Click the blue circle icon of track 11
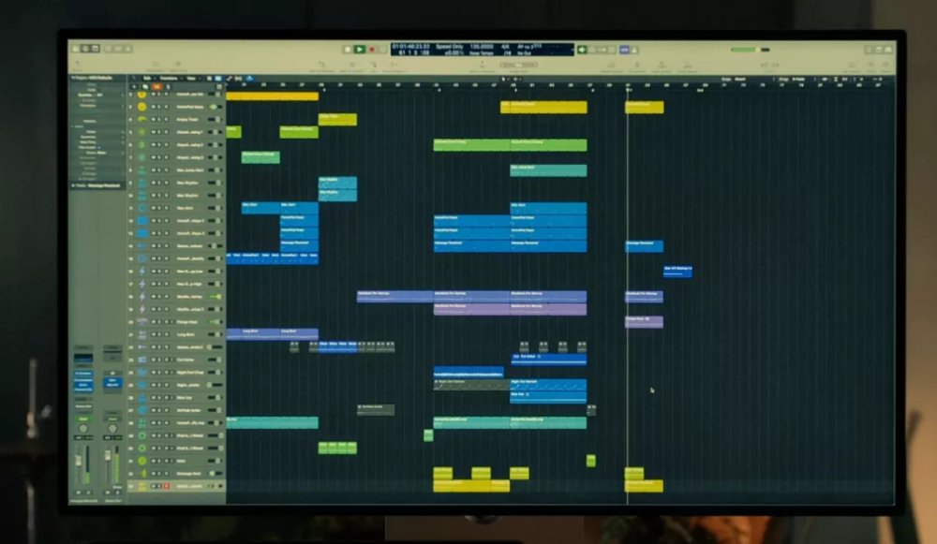The image size is (937, 544). pos(141,208)
